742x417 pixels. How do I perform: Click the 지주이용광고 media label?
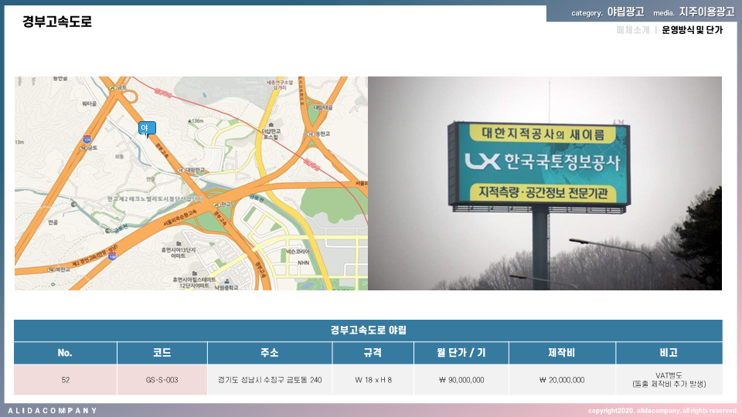706,12
